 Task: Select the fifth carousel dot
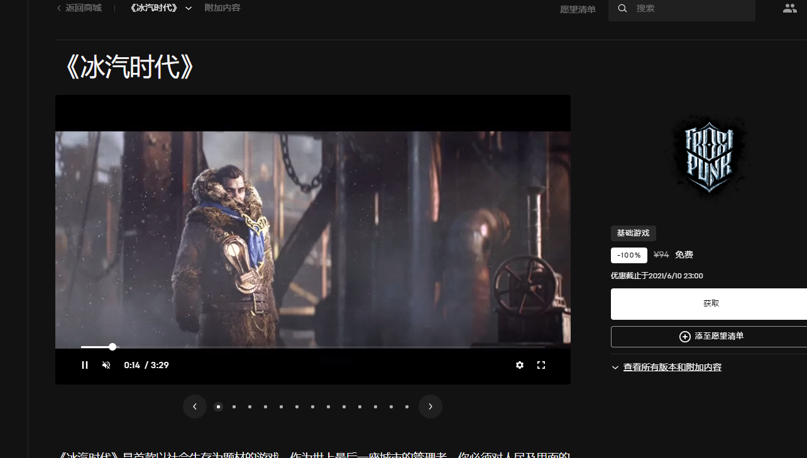(281, 406)
